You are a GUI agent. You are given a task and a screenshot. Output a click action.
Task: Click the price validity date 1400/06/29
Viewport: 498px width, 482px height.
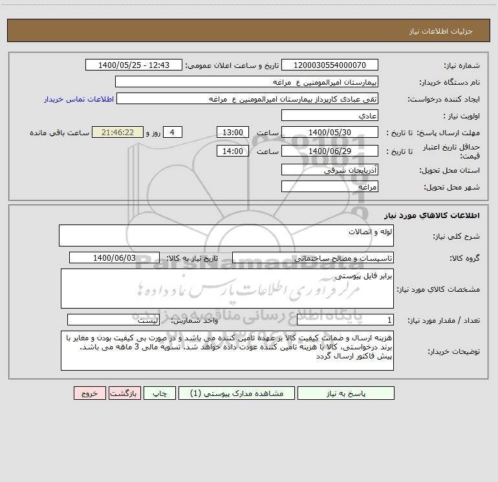click(330, 151)
